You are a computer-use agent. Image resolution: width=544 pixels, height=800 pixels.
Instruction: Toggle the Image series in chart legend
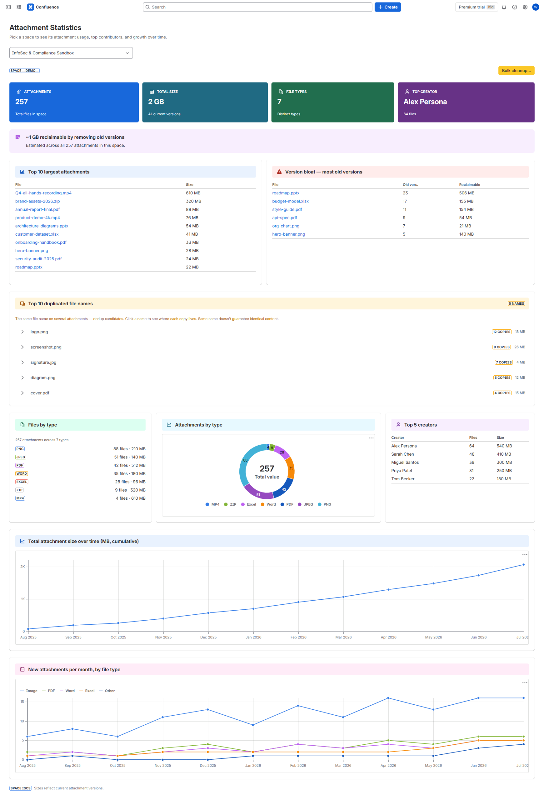click(29, 691)
